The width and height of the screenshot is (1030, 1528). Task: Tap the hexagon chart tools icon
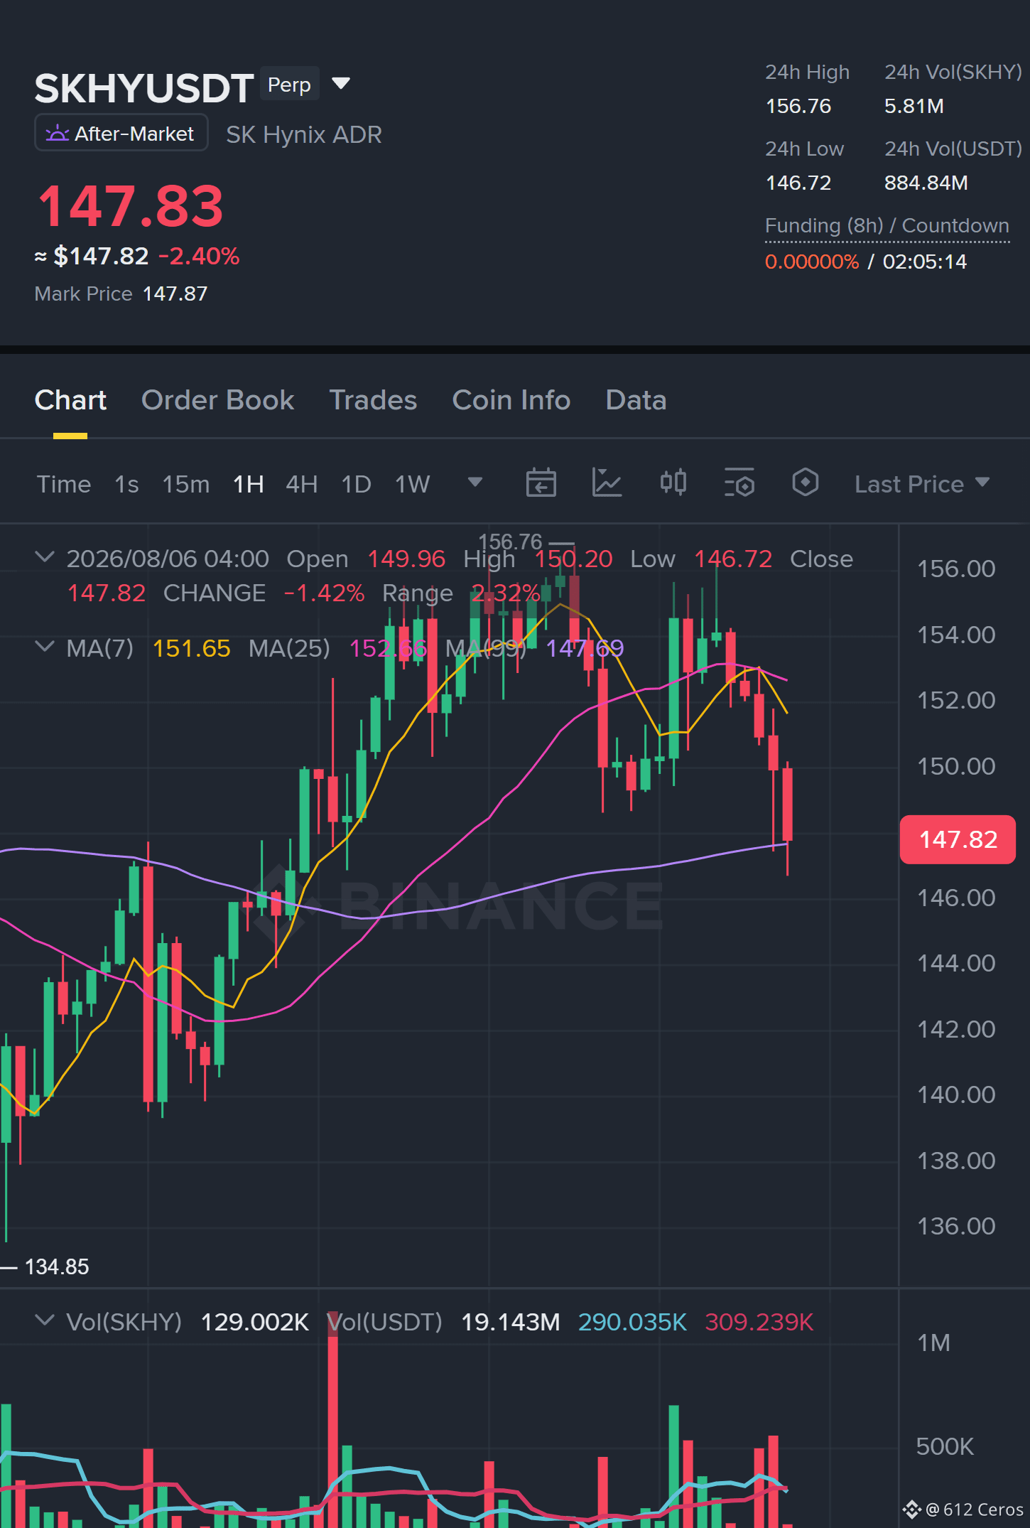pyautogui.click(x=805, y=483)
